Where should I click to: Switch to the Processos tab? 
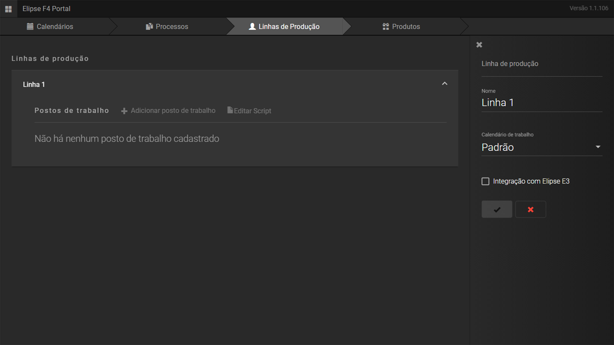pos(172,26)
